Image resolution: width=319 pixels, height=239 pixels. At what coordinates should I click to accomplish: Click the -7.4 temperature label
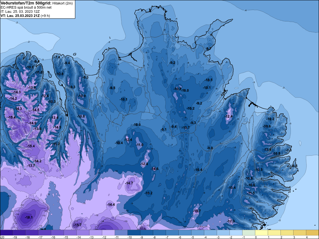click(57, 58)
